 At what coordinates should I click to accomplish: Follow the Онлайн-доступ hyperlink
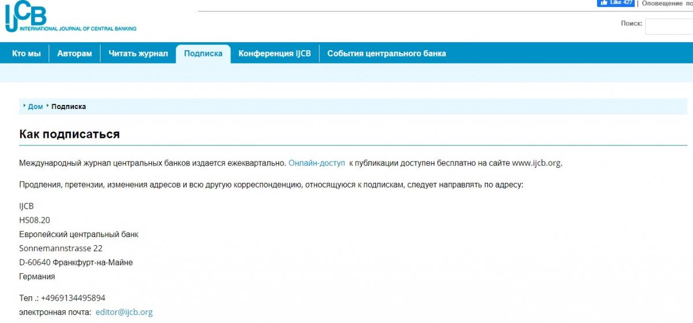point(316,163)
